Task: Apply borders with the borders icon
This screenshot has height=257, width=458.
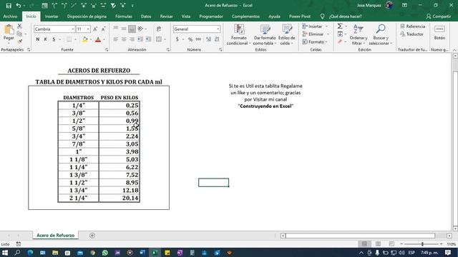Action: point(69,39)
